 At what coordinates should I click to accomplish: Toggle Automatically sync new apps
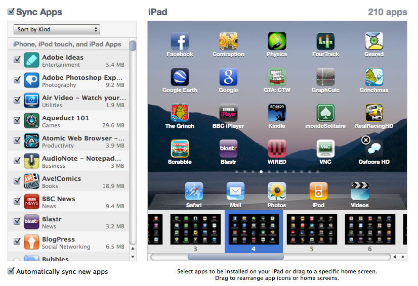coord(11,271)
